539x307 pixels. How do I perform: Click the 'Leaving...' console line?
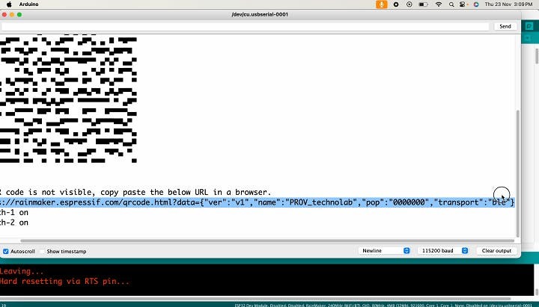coord(22,272)
